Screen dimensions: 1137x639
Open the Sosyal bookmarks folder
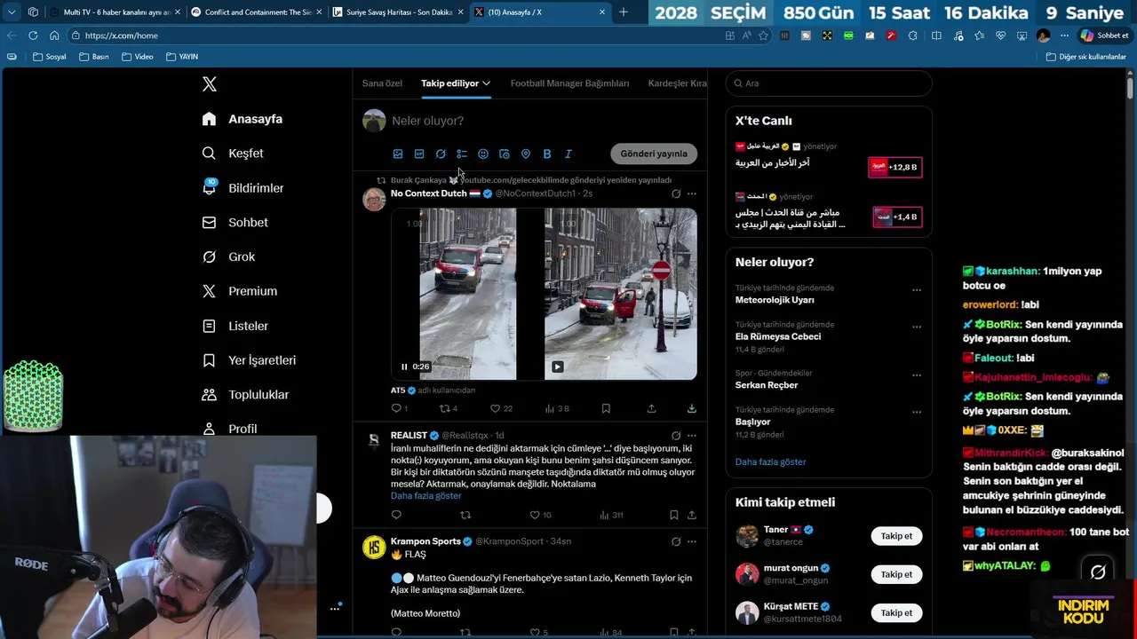point(49,56)
